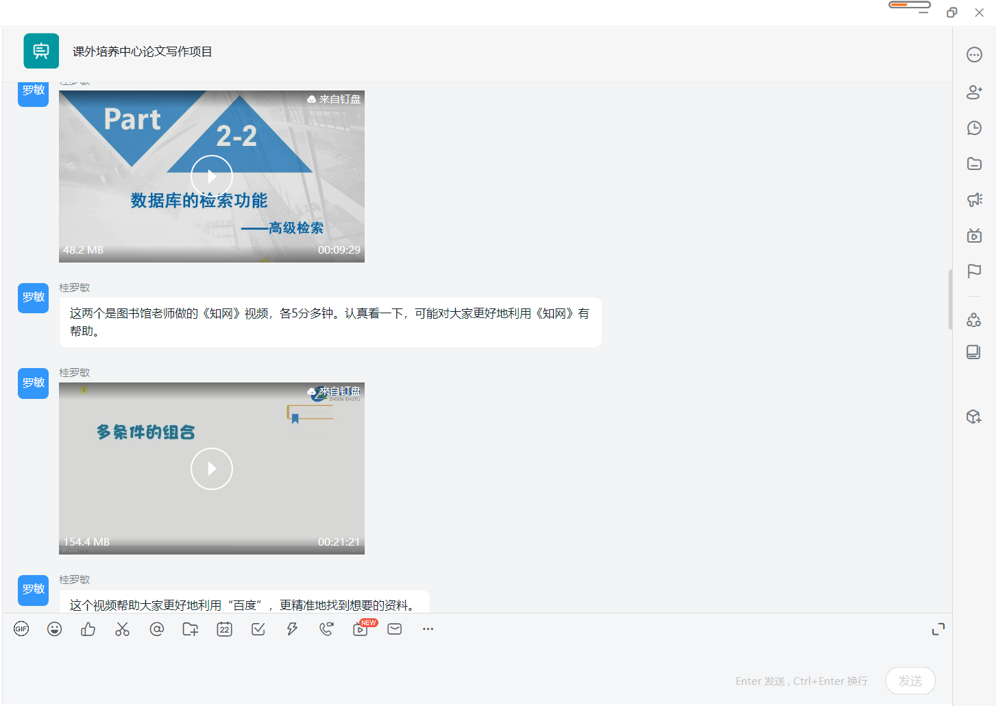Select the message about 知网 videos

330,322
